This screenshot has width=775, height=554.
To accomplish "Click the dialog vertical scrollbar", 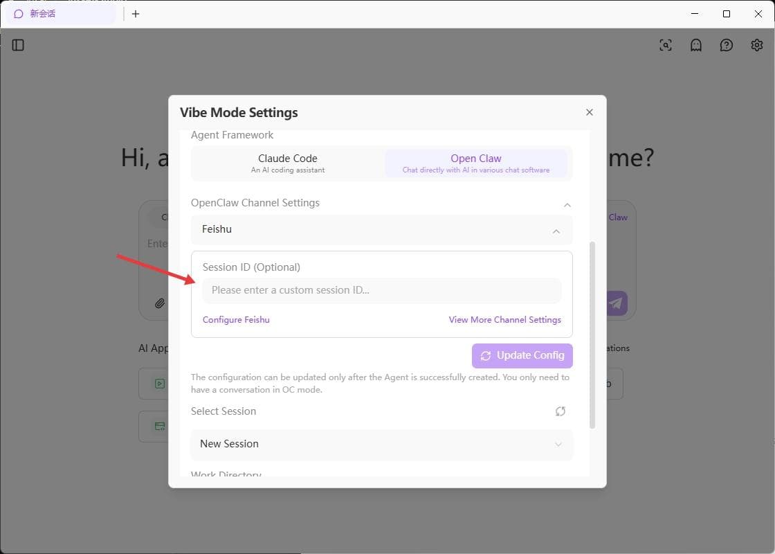I will coord(592,335).
